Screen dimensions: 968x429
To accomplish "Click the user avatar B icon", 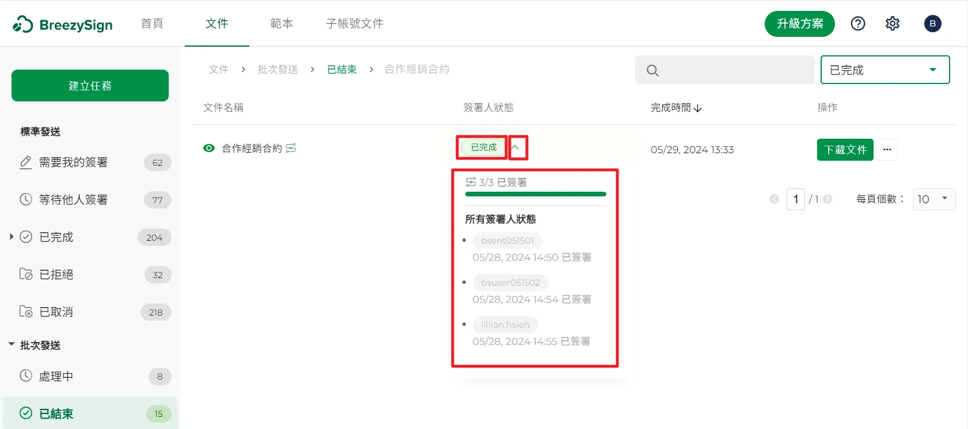I will (932, 24).
